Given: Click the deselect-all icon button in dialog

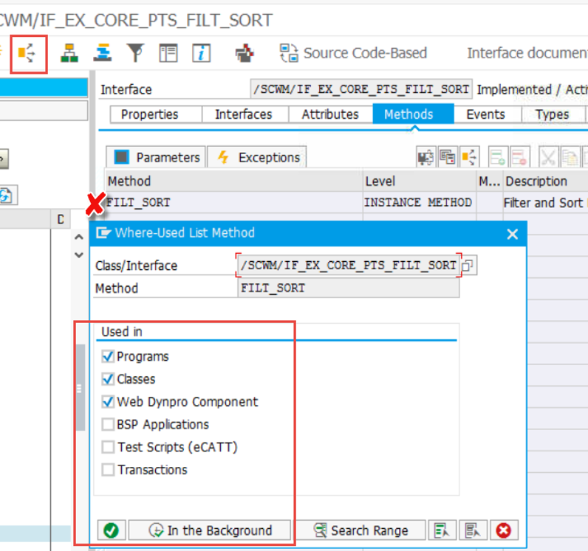Looking at the screenshot, I should coord(473,530).
